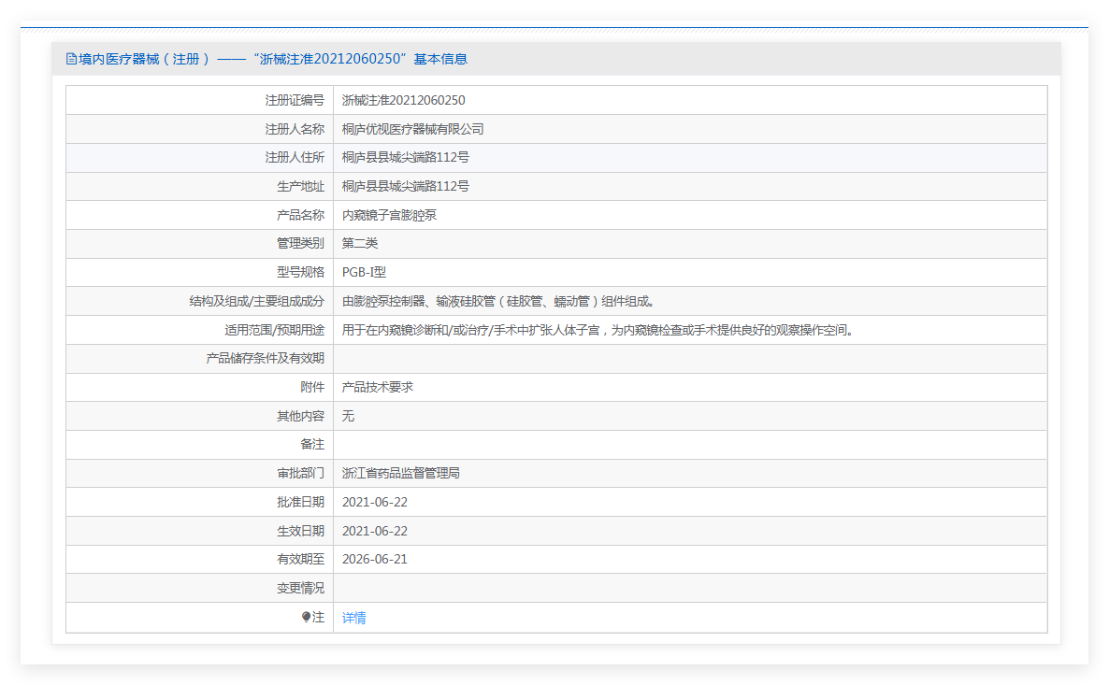1109x685 pixels.
Task: Click the lightbulb icon next to 注
Action: point(306,618)
